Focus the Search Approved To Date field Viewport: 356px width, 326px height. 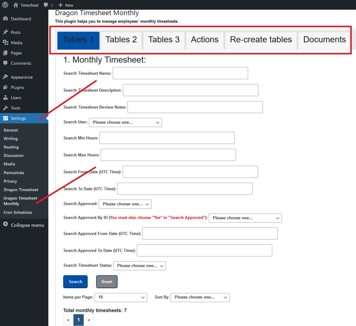205,250
